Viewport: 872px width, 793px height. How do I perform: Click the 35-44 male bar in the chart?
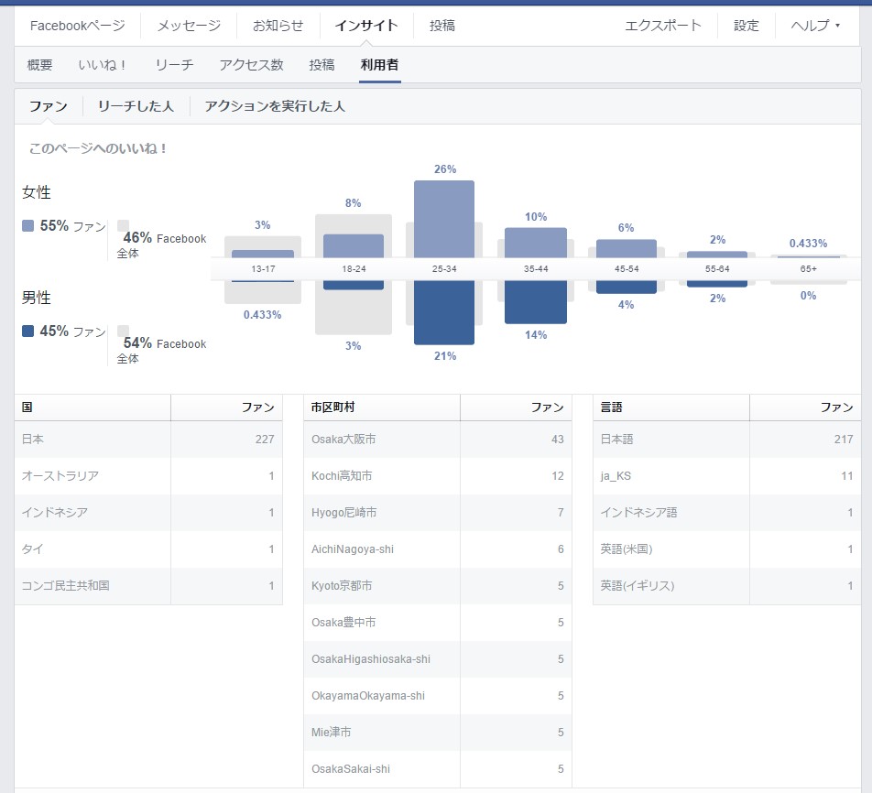pyautogui.click(x=536, y=302)
